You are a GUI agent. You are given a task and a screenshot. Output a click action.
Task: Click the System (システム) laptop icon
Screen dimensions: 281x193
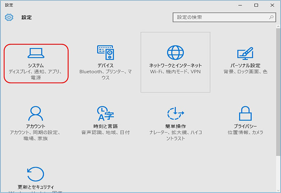(36, 53)
